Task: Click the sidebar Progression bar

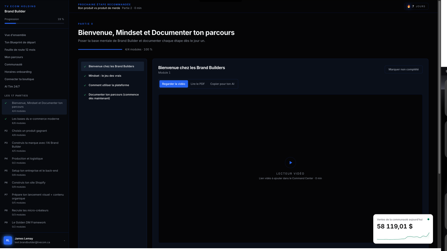Action: tap(34, 23)
